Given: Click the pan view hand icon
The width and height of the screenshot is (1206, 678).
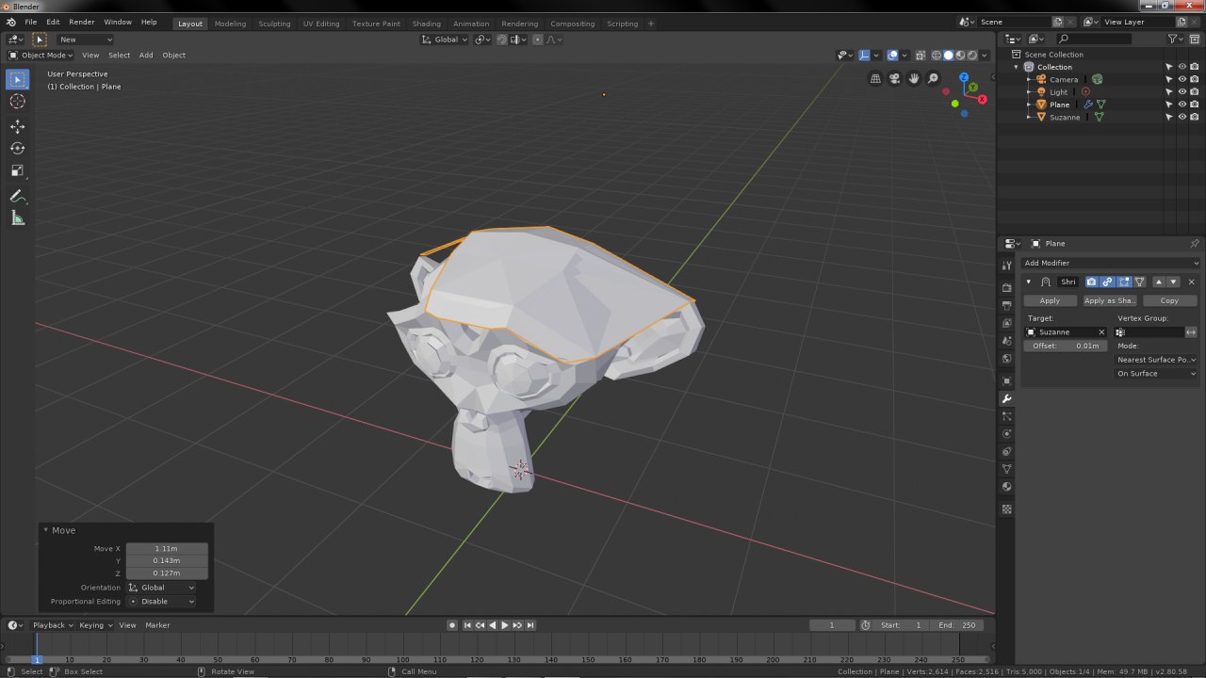Looking at the screenshot, I should pos(914,78).
